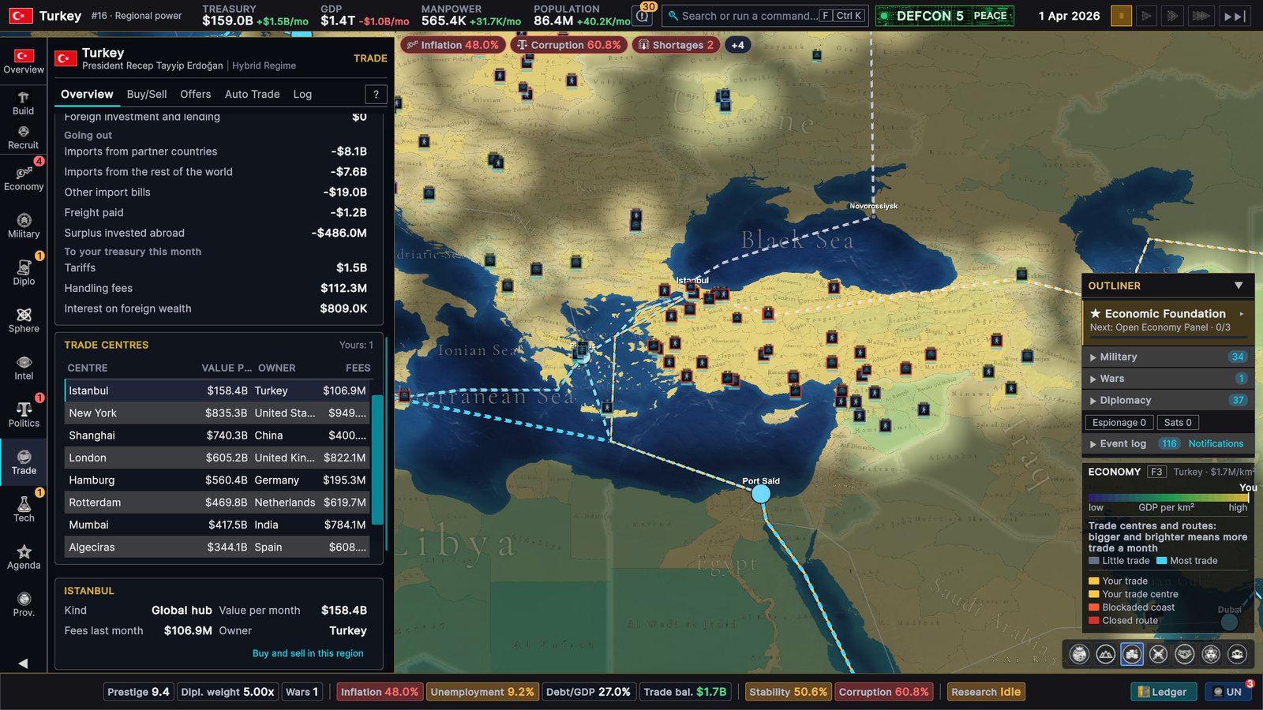
Task: Open the Notifications link
Action: 1216,443
